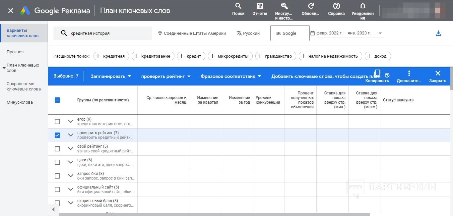
Task: Toggle the select-all checkbox in table header
Action: 57,100
